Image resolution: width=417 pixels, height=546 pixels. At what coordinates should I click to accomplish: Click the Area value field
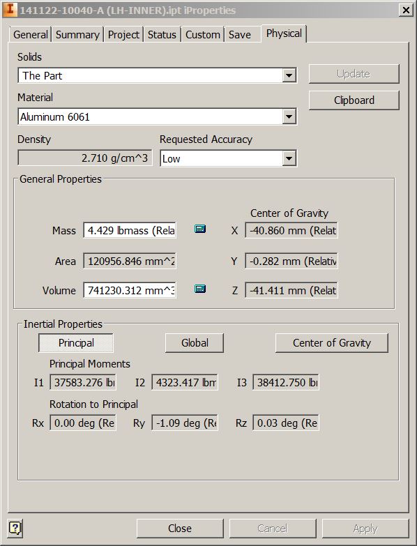tap(130, 261)
